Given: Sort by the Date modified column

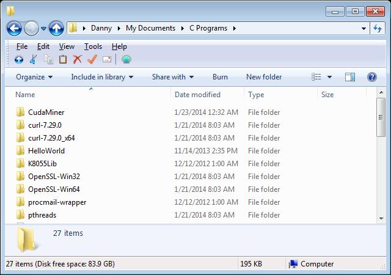Looking at the screenshot, I should pos(197,95).
